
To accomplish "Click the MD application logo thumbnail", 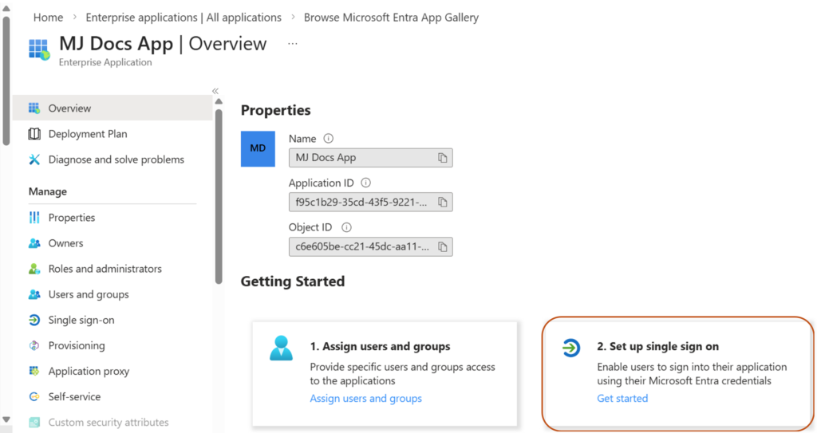I will [258, 149].
